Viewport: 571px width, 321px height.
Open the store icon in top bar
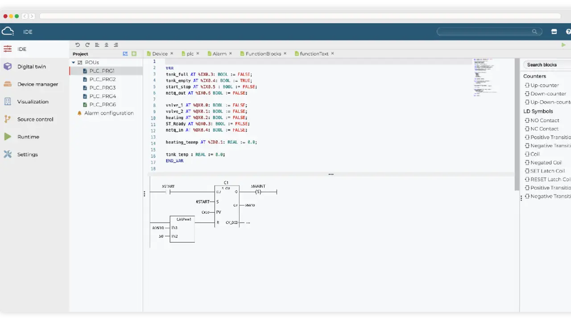[x=554, y=32]
